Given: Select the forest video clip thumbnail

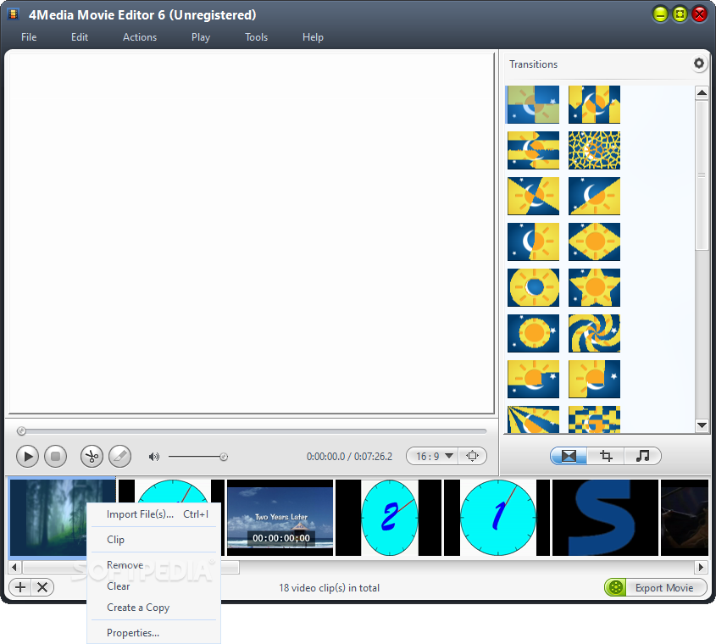Looking at the screenshot, I should point(48,518).
